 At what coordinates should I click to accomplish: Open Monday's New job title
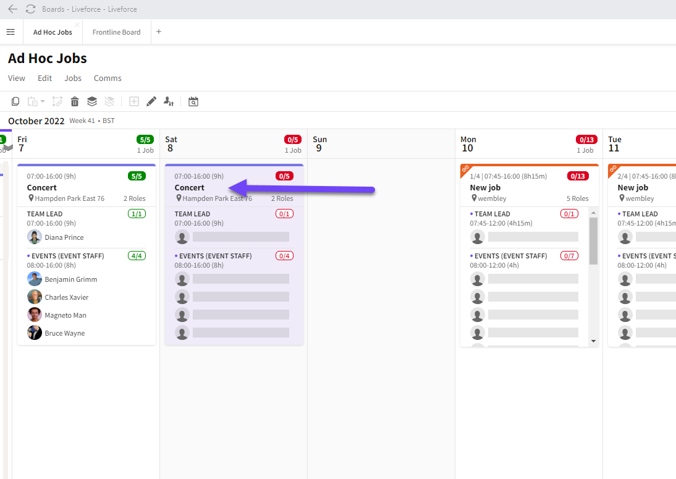[485, 187]
